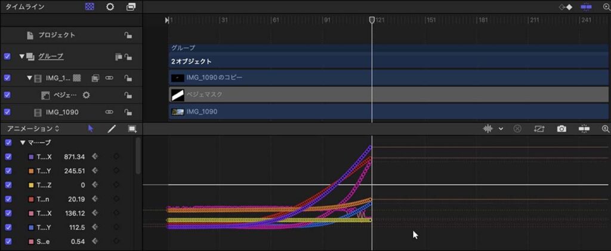The height and width of the screenshot is (251, 611).
Task: Collapse the グループ disclosure triangle
Action: tap(22, 57)
